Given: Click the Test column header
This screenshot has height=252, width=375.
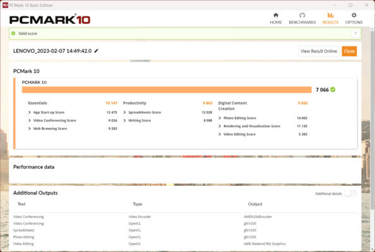Looking at the screenshot, I should click(x=21, y=203).
